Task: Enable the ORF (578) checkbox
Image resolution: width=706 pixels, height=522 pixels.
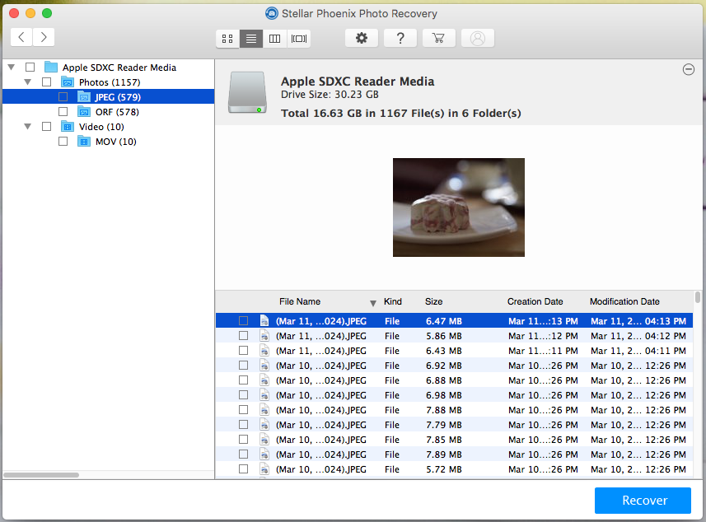Action: 63,111
